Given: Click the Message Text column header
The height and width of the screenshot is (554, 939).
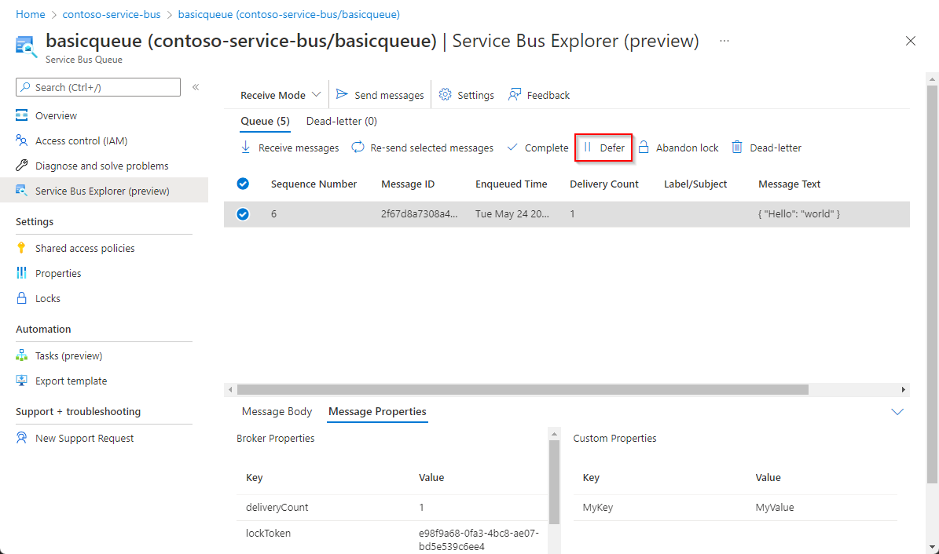Looking at the screenshot, I should (789, 184).
